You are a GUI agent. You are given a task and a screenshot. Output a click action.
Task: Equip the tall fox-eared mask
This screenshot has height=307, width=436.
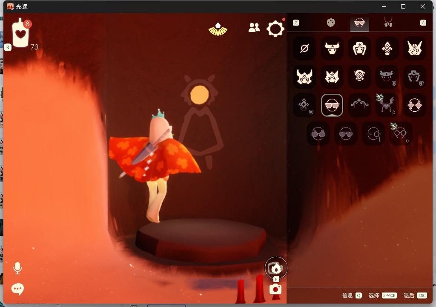(x=414, y=49)
